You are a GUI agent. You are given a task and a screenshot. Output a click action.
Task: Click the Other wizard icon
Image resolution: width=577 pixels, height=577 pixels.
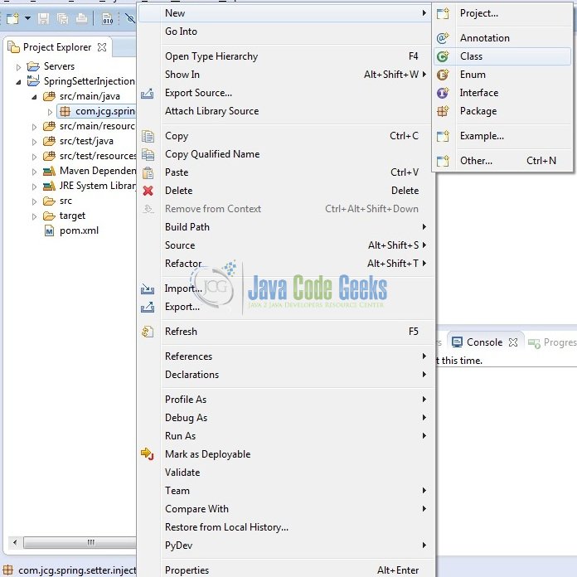click(x=443, y=161)
